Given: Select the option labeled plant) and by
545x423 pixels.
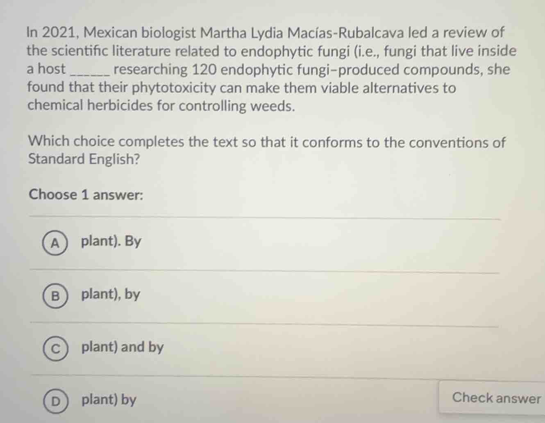Looking at the screenshot, I should [122, 347].
